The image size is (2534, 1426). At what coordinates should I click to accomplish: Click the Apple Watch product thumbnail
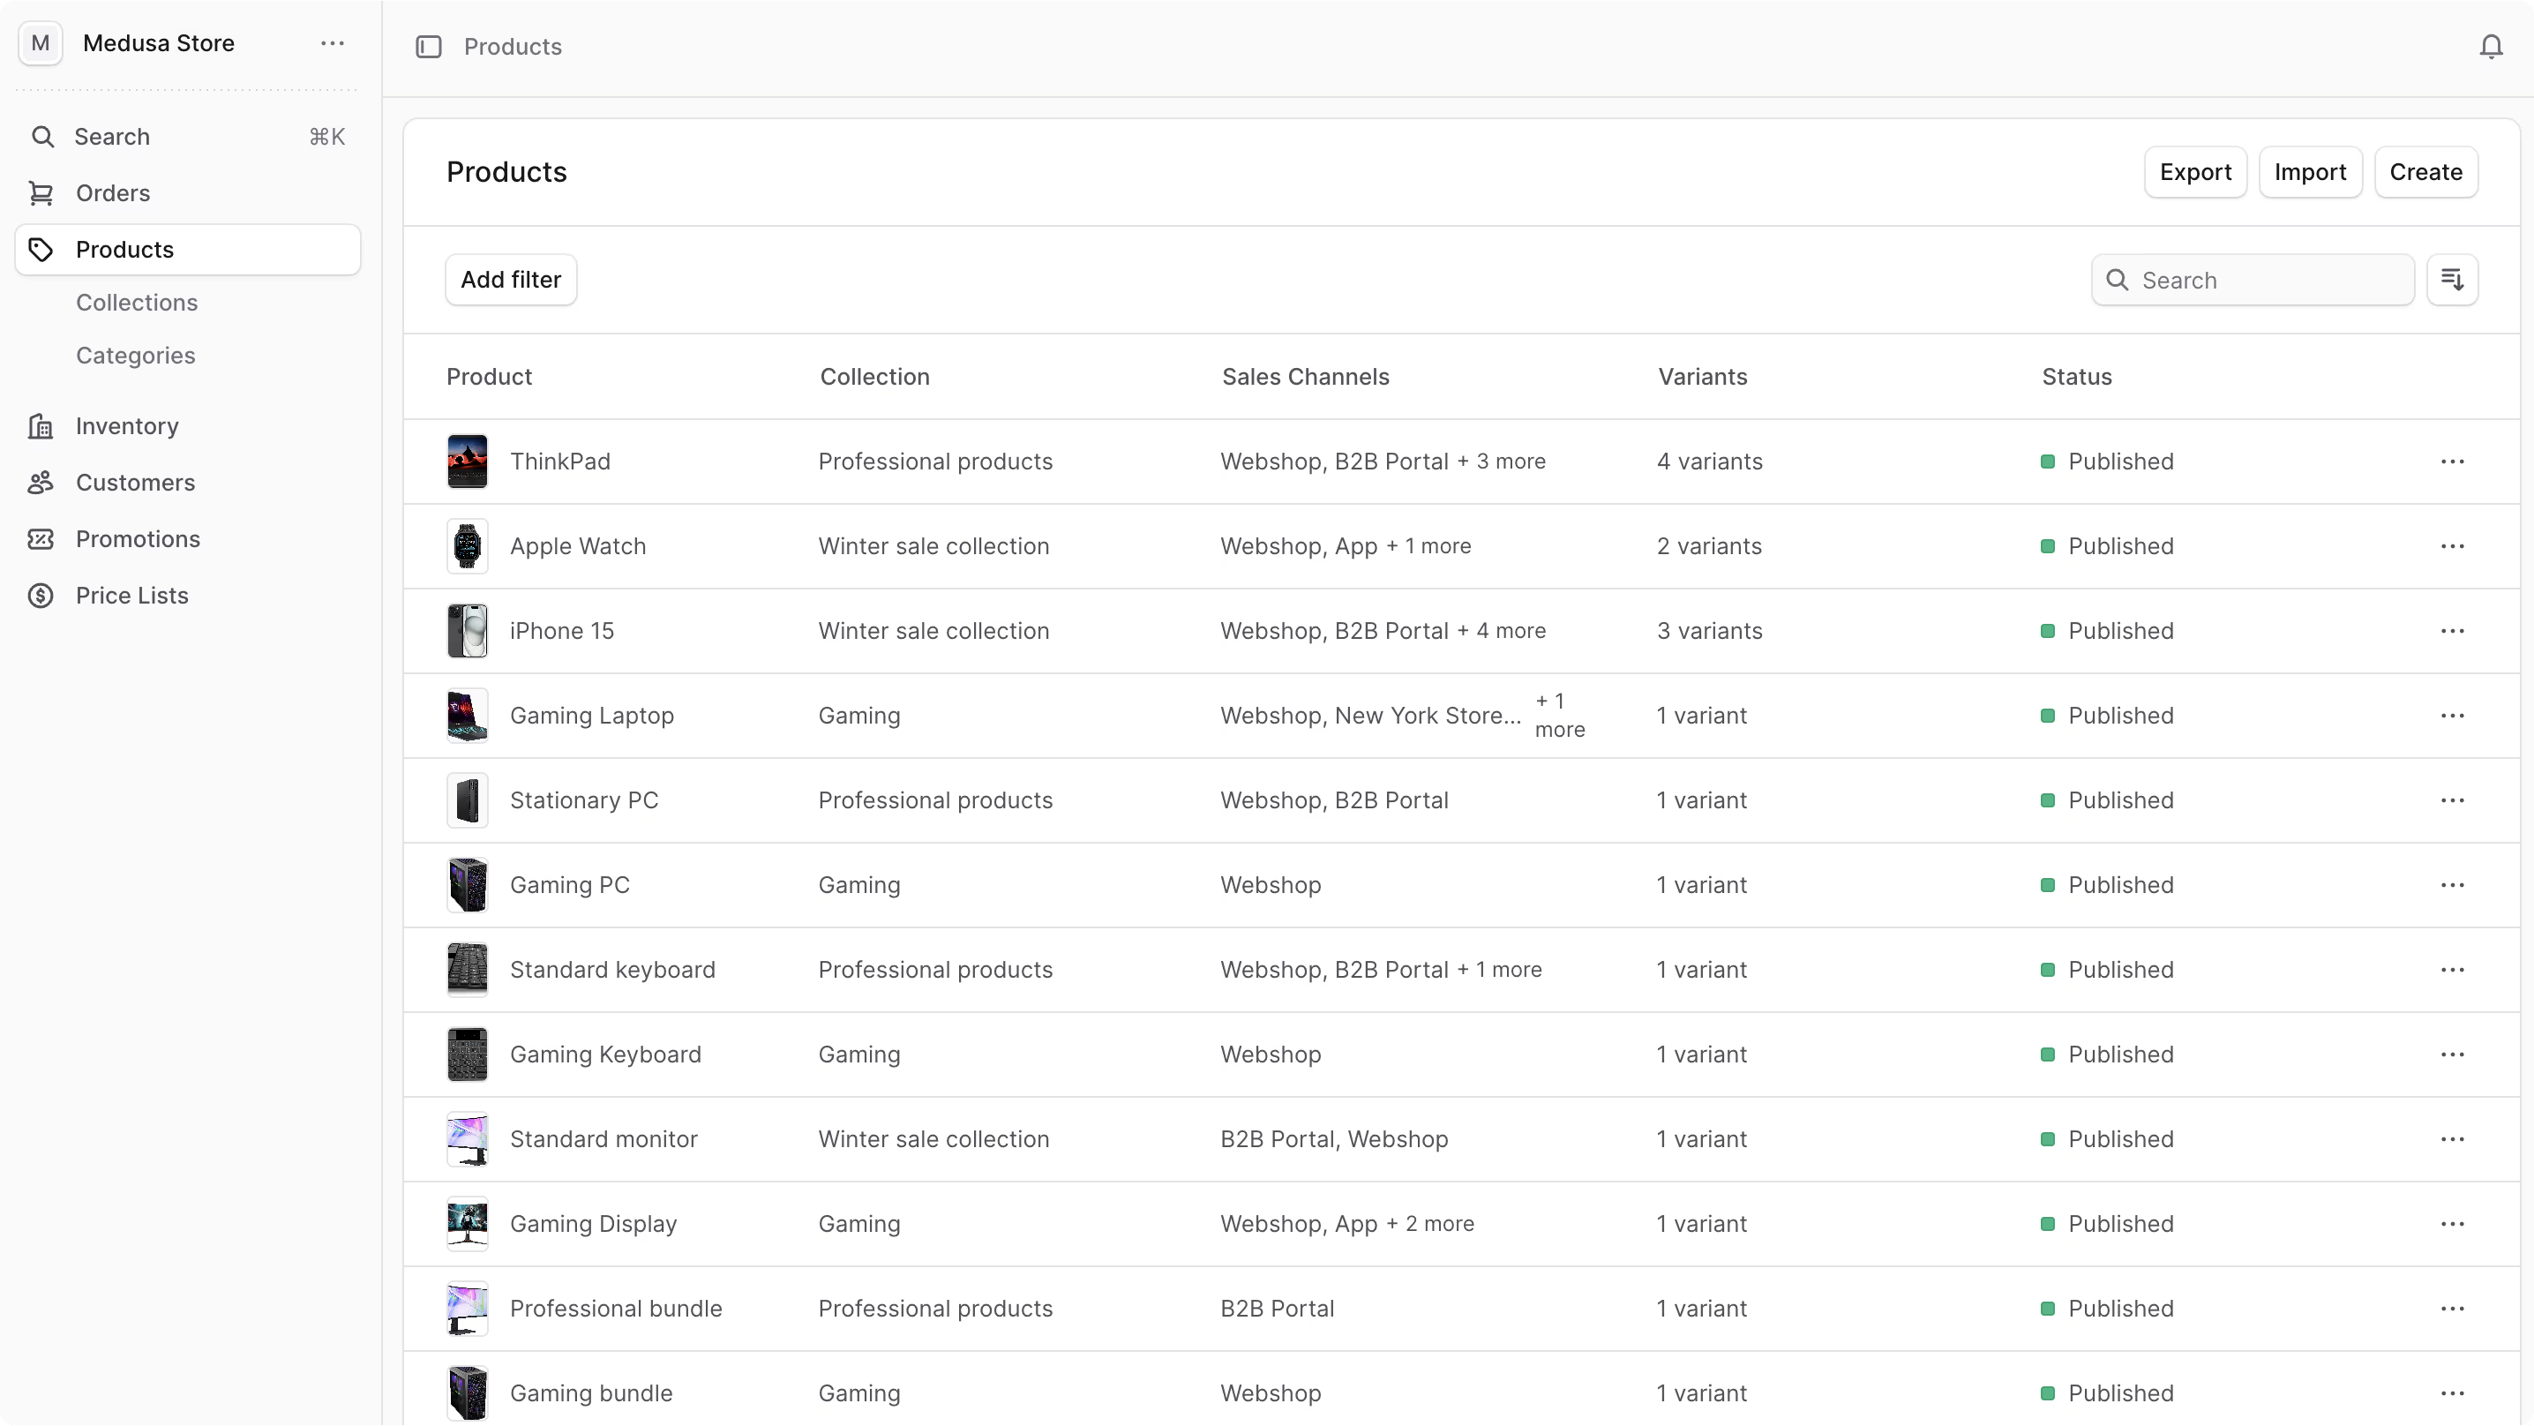pyautogui.click(x=468, y=546)
